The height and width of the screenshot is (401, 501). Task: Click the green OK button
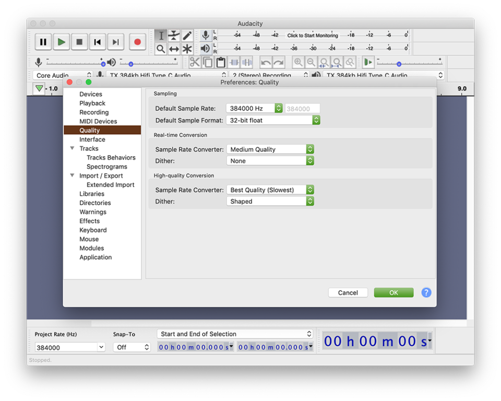pos(393,292)
